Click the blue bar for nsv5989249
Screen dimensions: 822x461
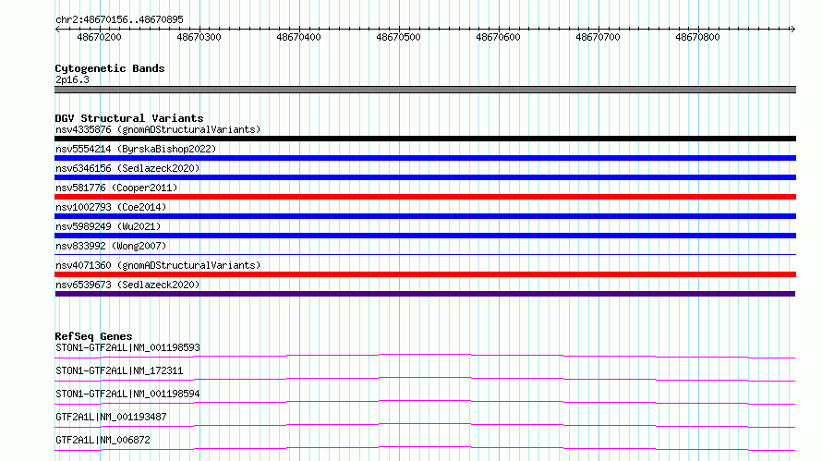click(425, 236)
